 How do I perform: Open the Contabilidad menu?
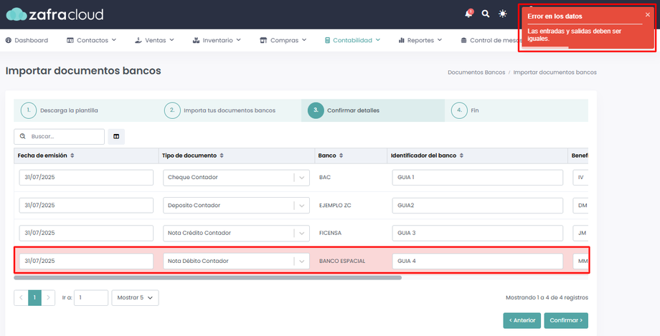click(352, 40)
